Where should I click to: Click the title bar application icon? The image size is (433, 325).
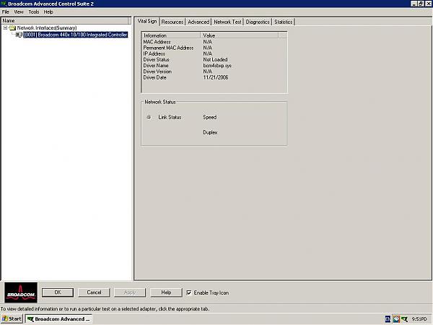(4, 4)
